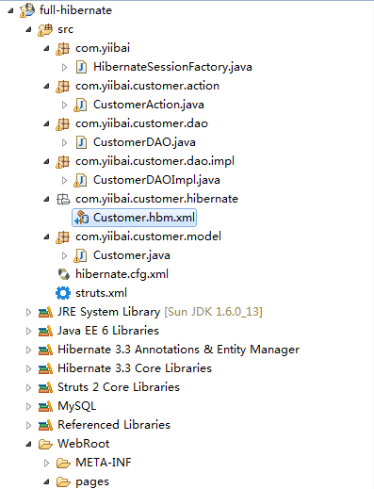Screen dimensions: 374x489
Task: Click the HibernateSessionFactory.java file icon
Action: (x=81, y=67)
